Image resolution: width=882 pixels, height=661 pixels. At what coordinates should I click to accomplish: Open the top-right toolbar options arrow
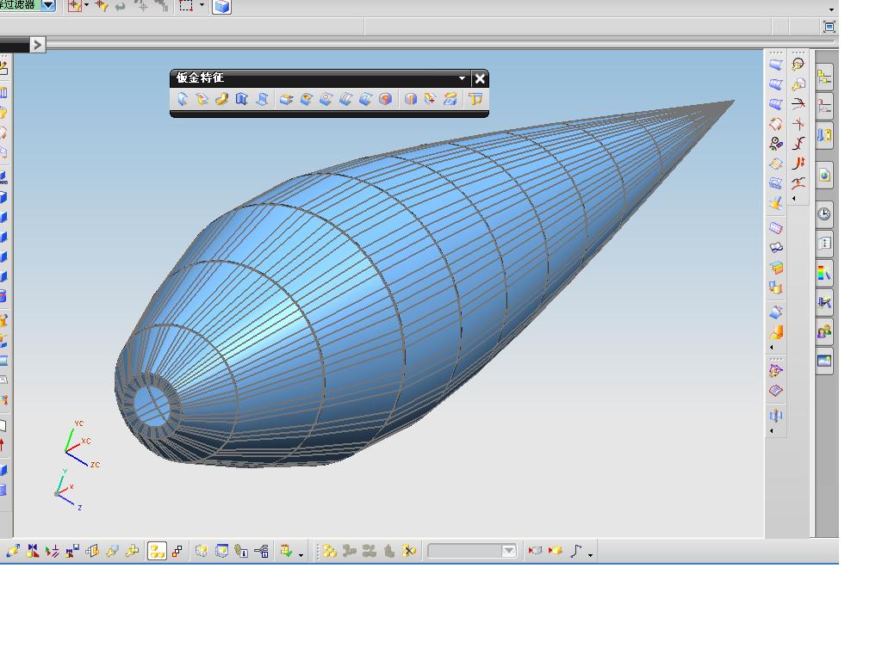click(x=831, y=9)
